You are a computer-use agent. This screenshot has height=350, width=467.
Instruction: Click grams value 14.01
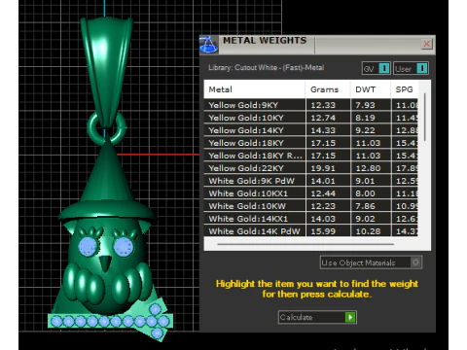(323, 181)
